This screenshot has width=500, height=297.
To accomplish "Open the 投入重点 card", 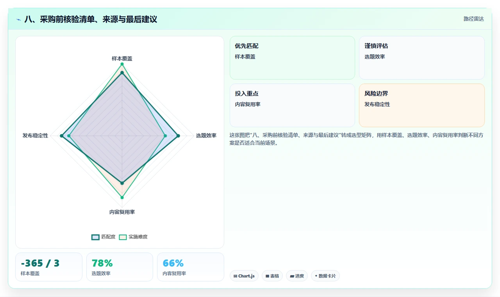I will tap(292, 105).
